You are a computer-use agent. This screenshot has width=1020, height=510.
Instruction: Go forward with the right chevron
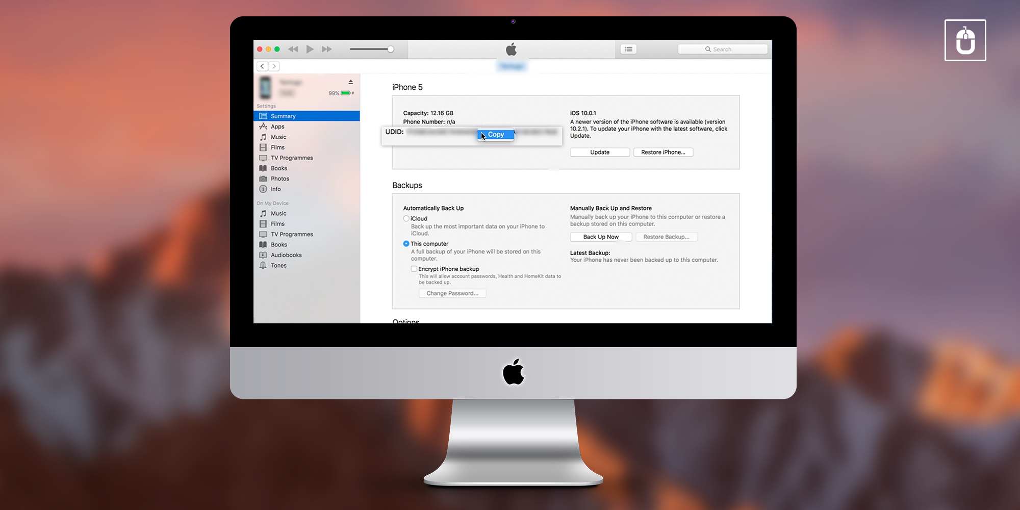tap(274, 66)
